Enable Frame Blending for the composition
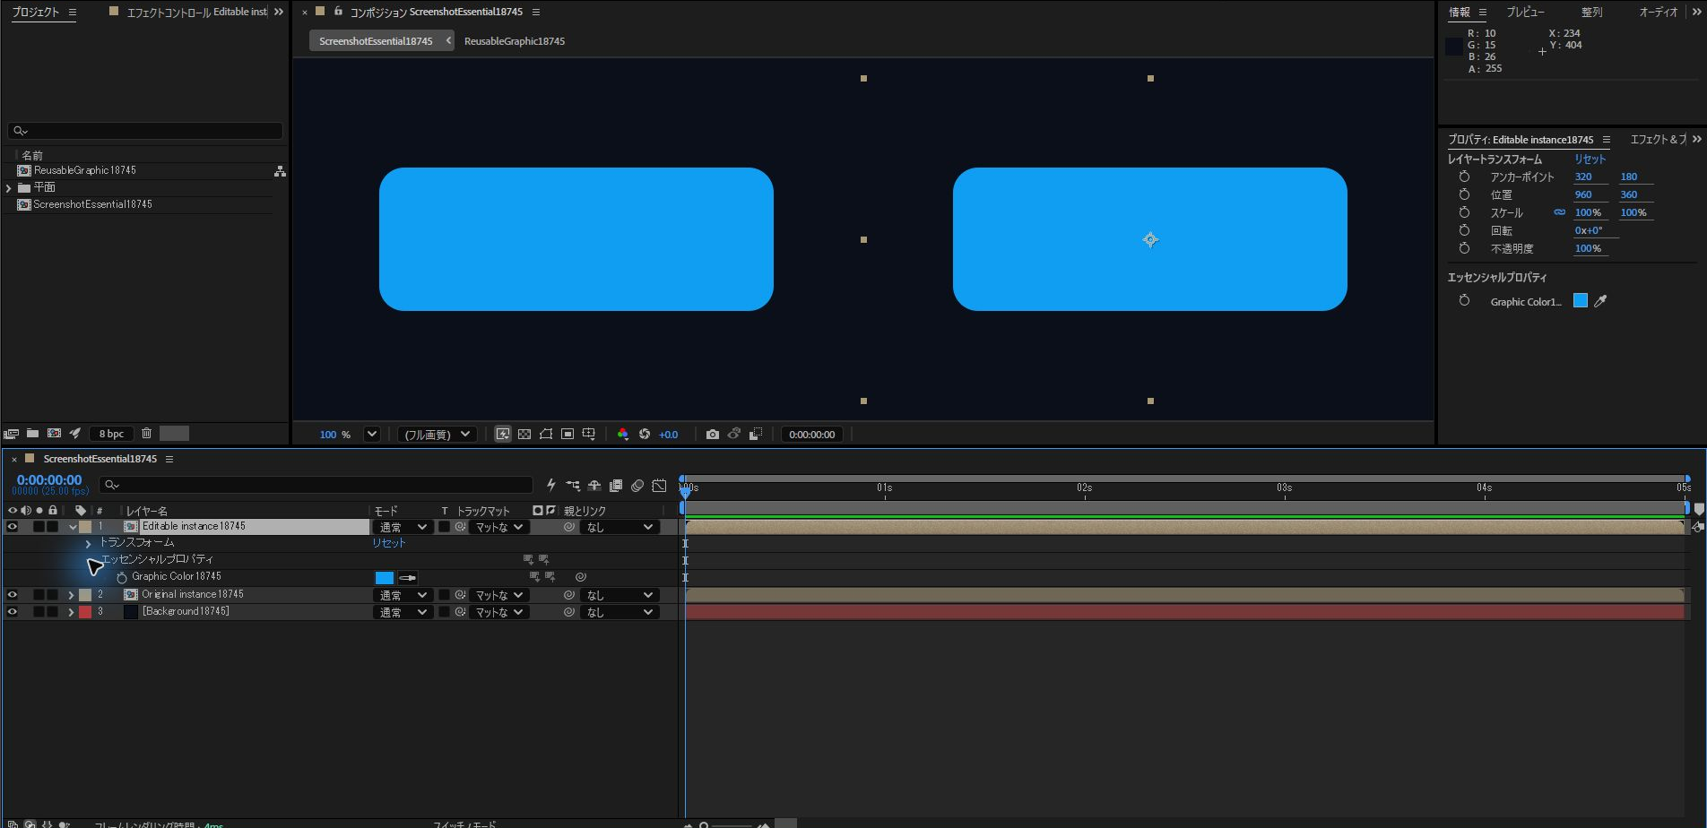Screen dimensions: 1707x828 [616, 486]
